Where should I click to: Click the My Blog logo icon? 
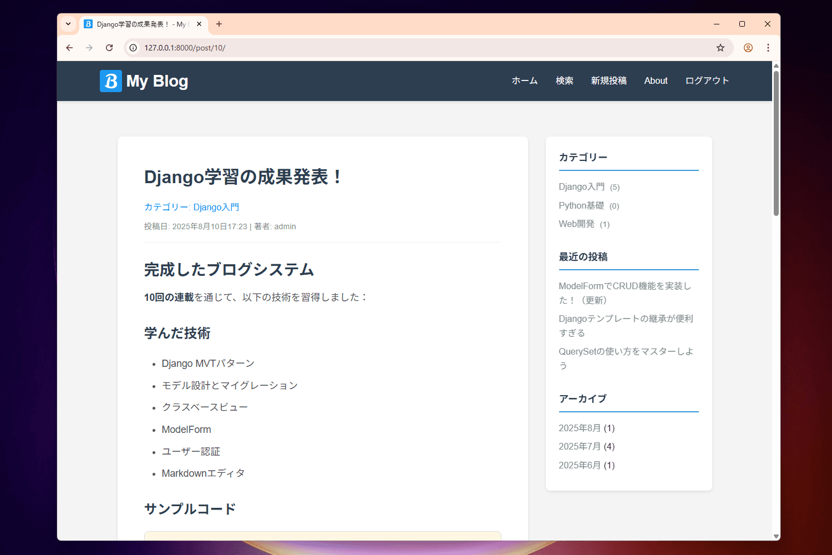click(111, 81)
